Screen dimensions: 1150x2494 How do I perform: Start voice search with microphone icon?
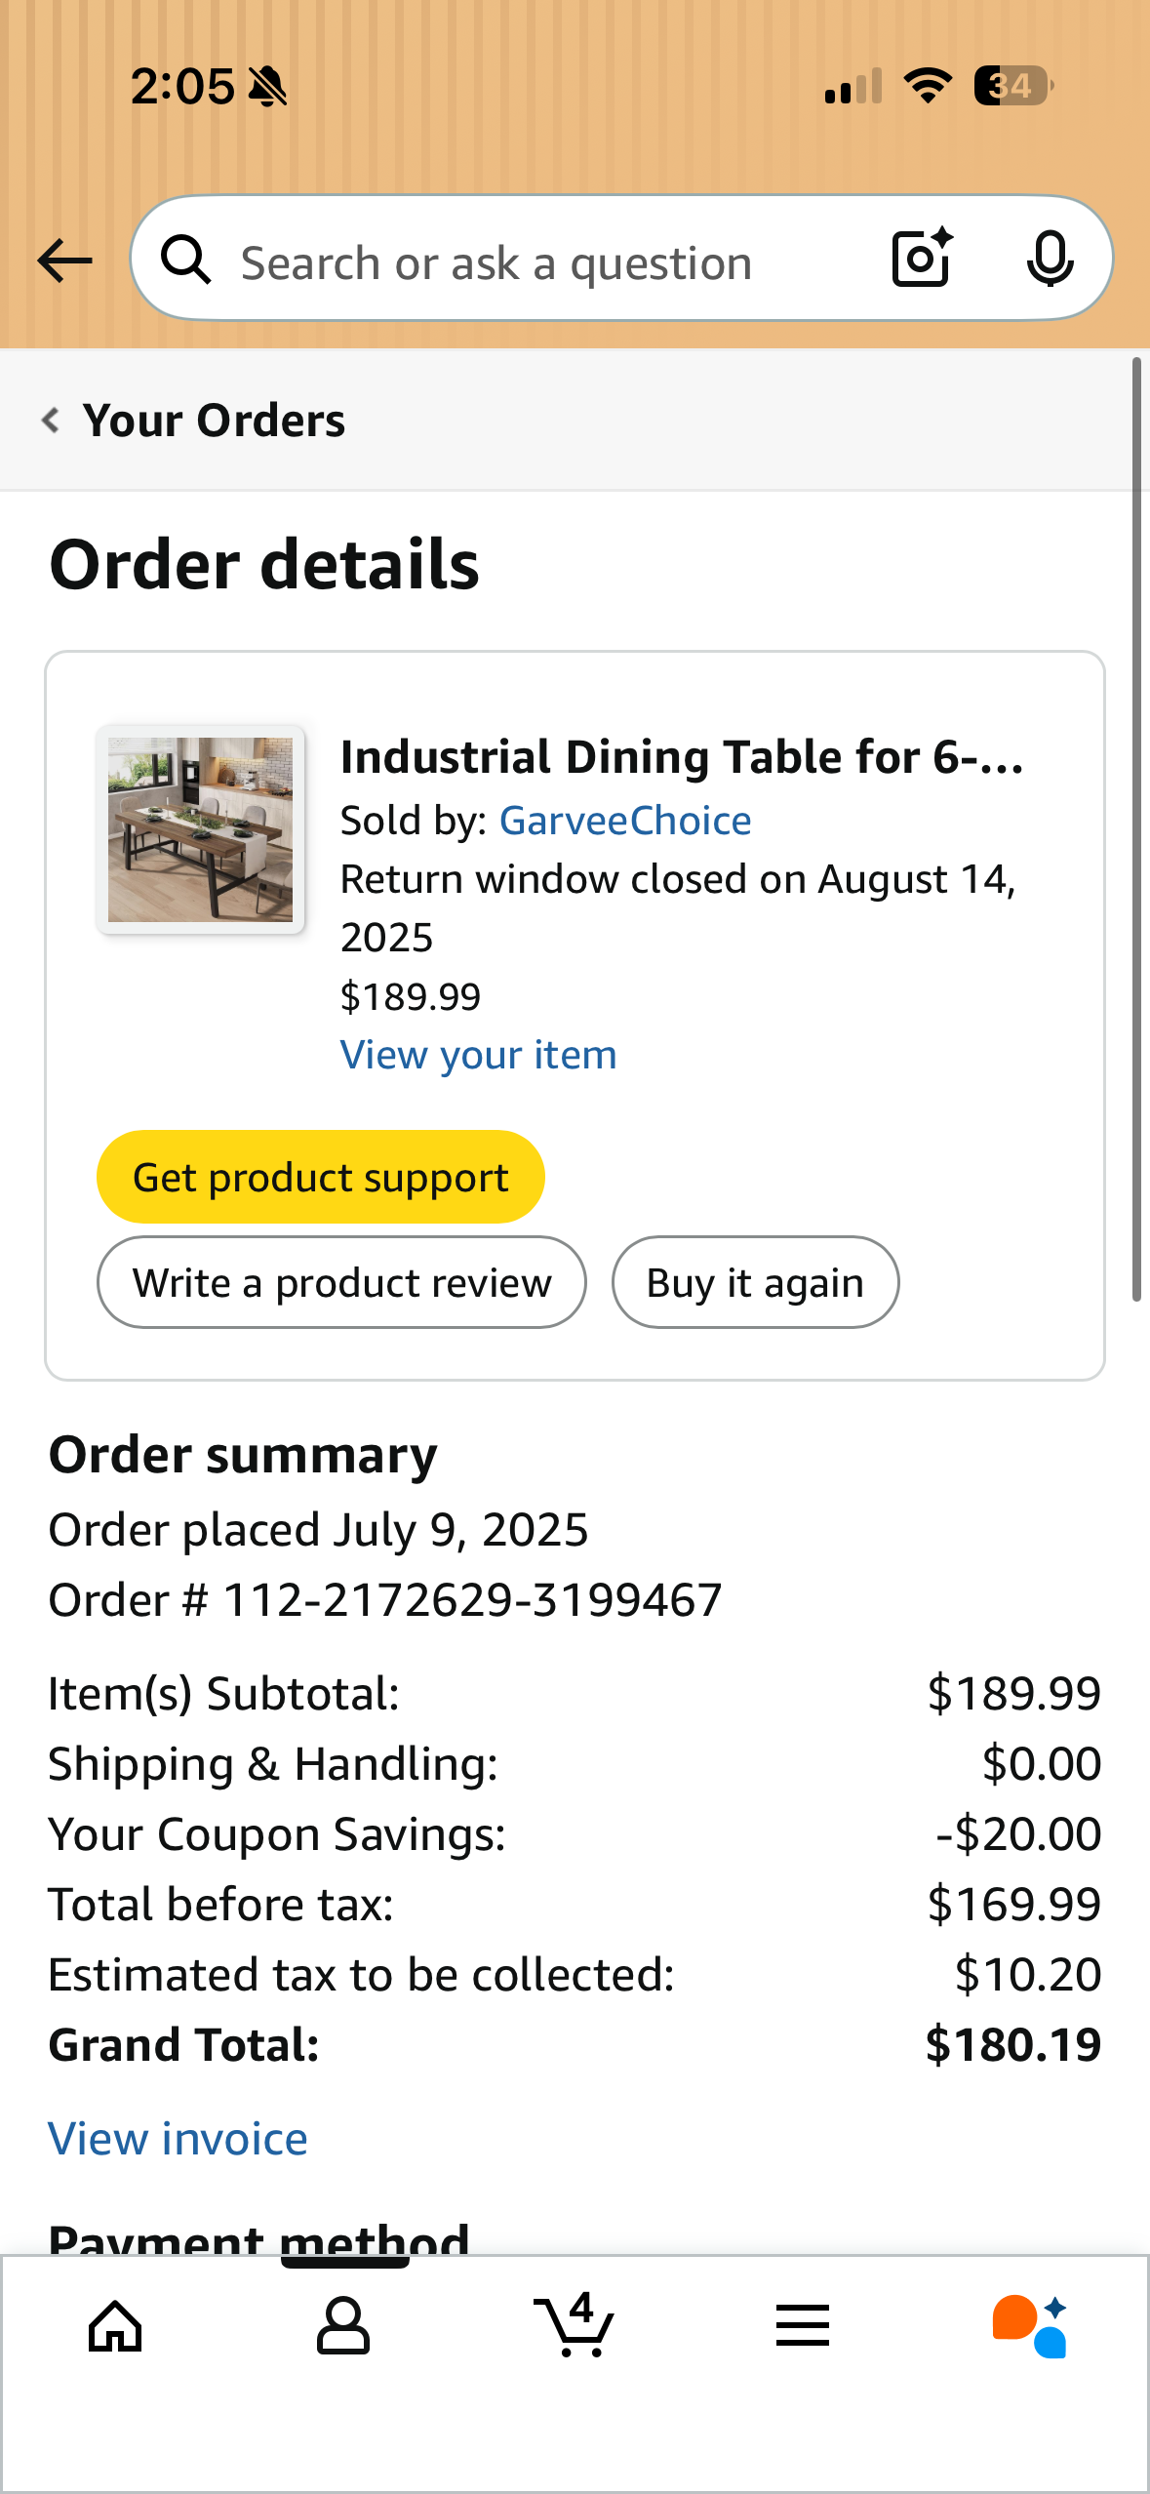[x=1050, y=260]
